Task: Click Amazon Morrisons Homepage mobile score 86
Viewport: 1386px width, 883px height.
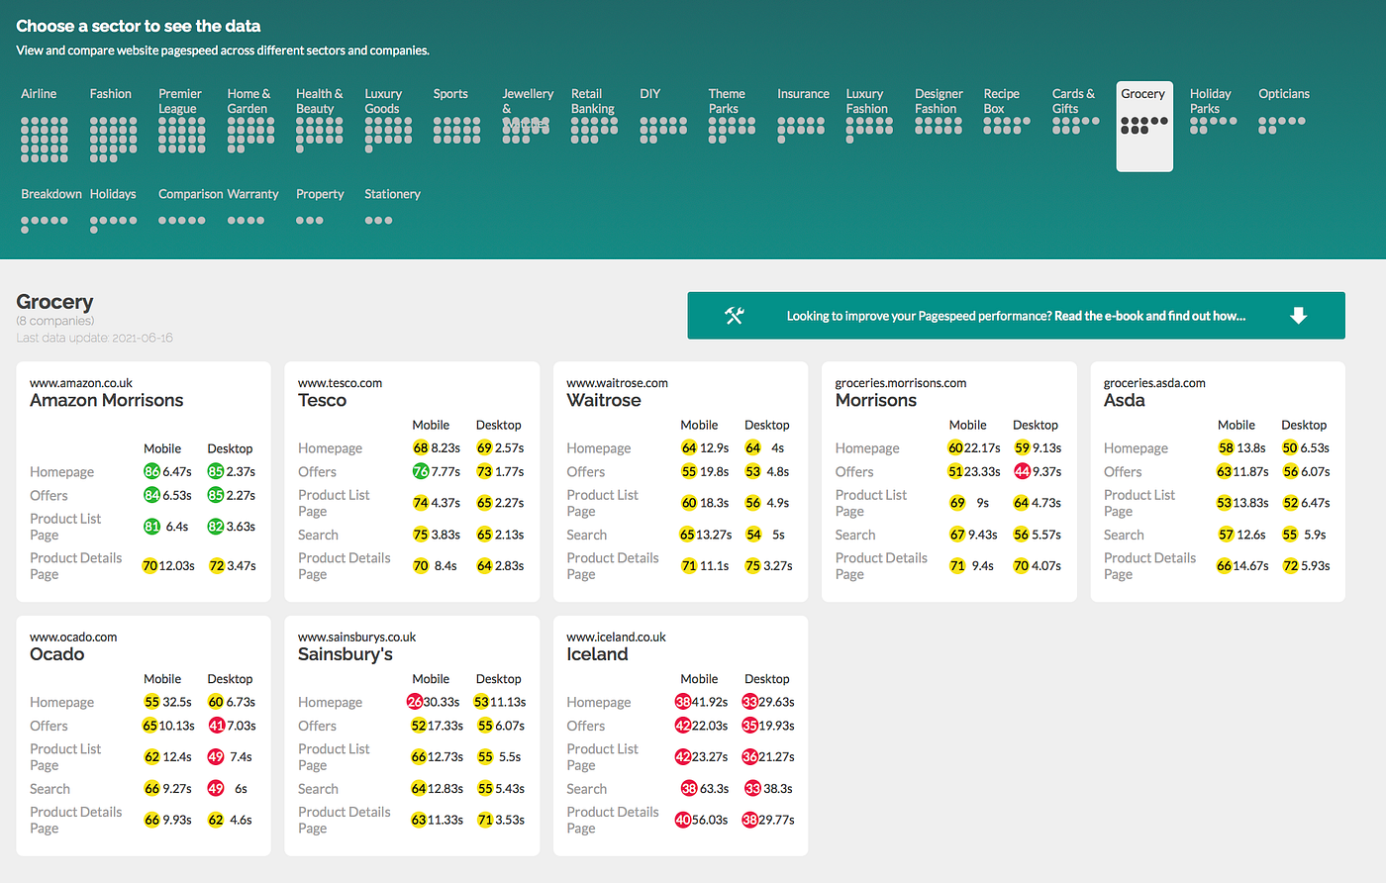Action: pos(151,472)
